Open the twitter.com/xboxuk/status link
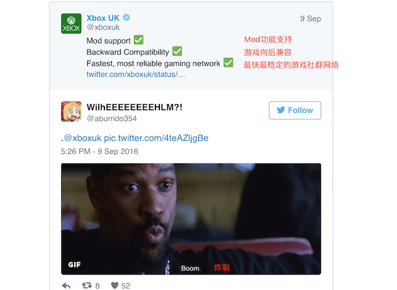Screen dimensions: 397x290 click(136, 74)
